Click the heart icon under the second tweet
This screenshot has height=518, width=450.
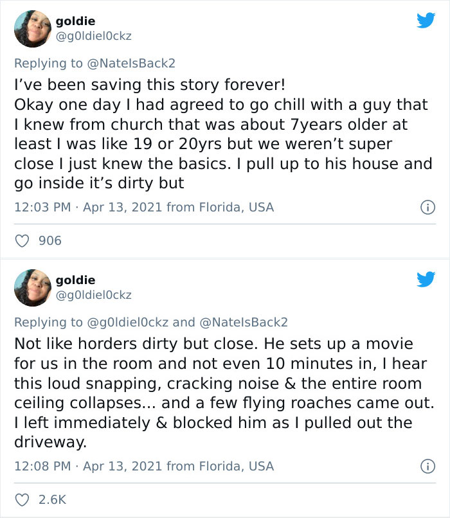tap(21, 500)
